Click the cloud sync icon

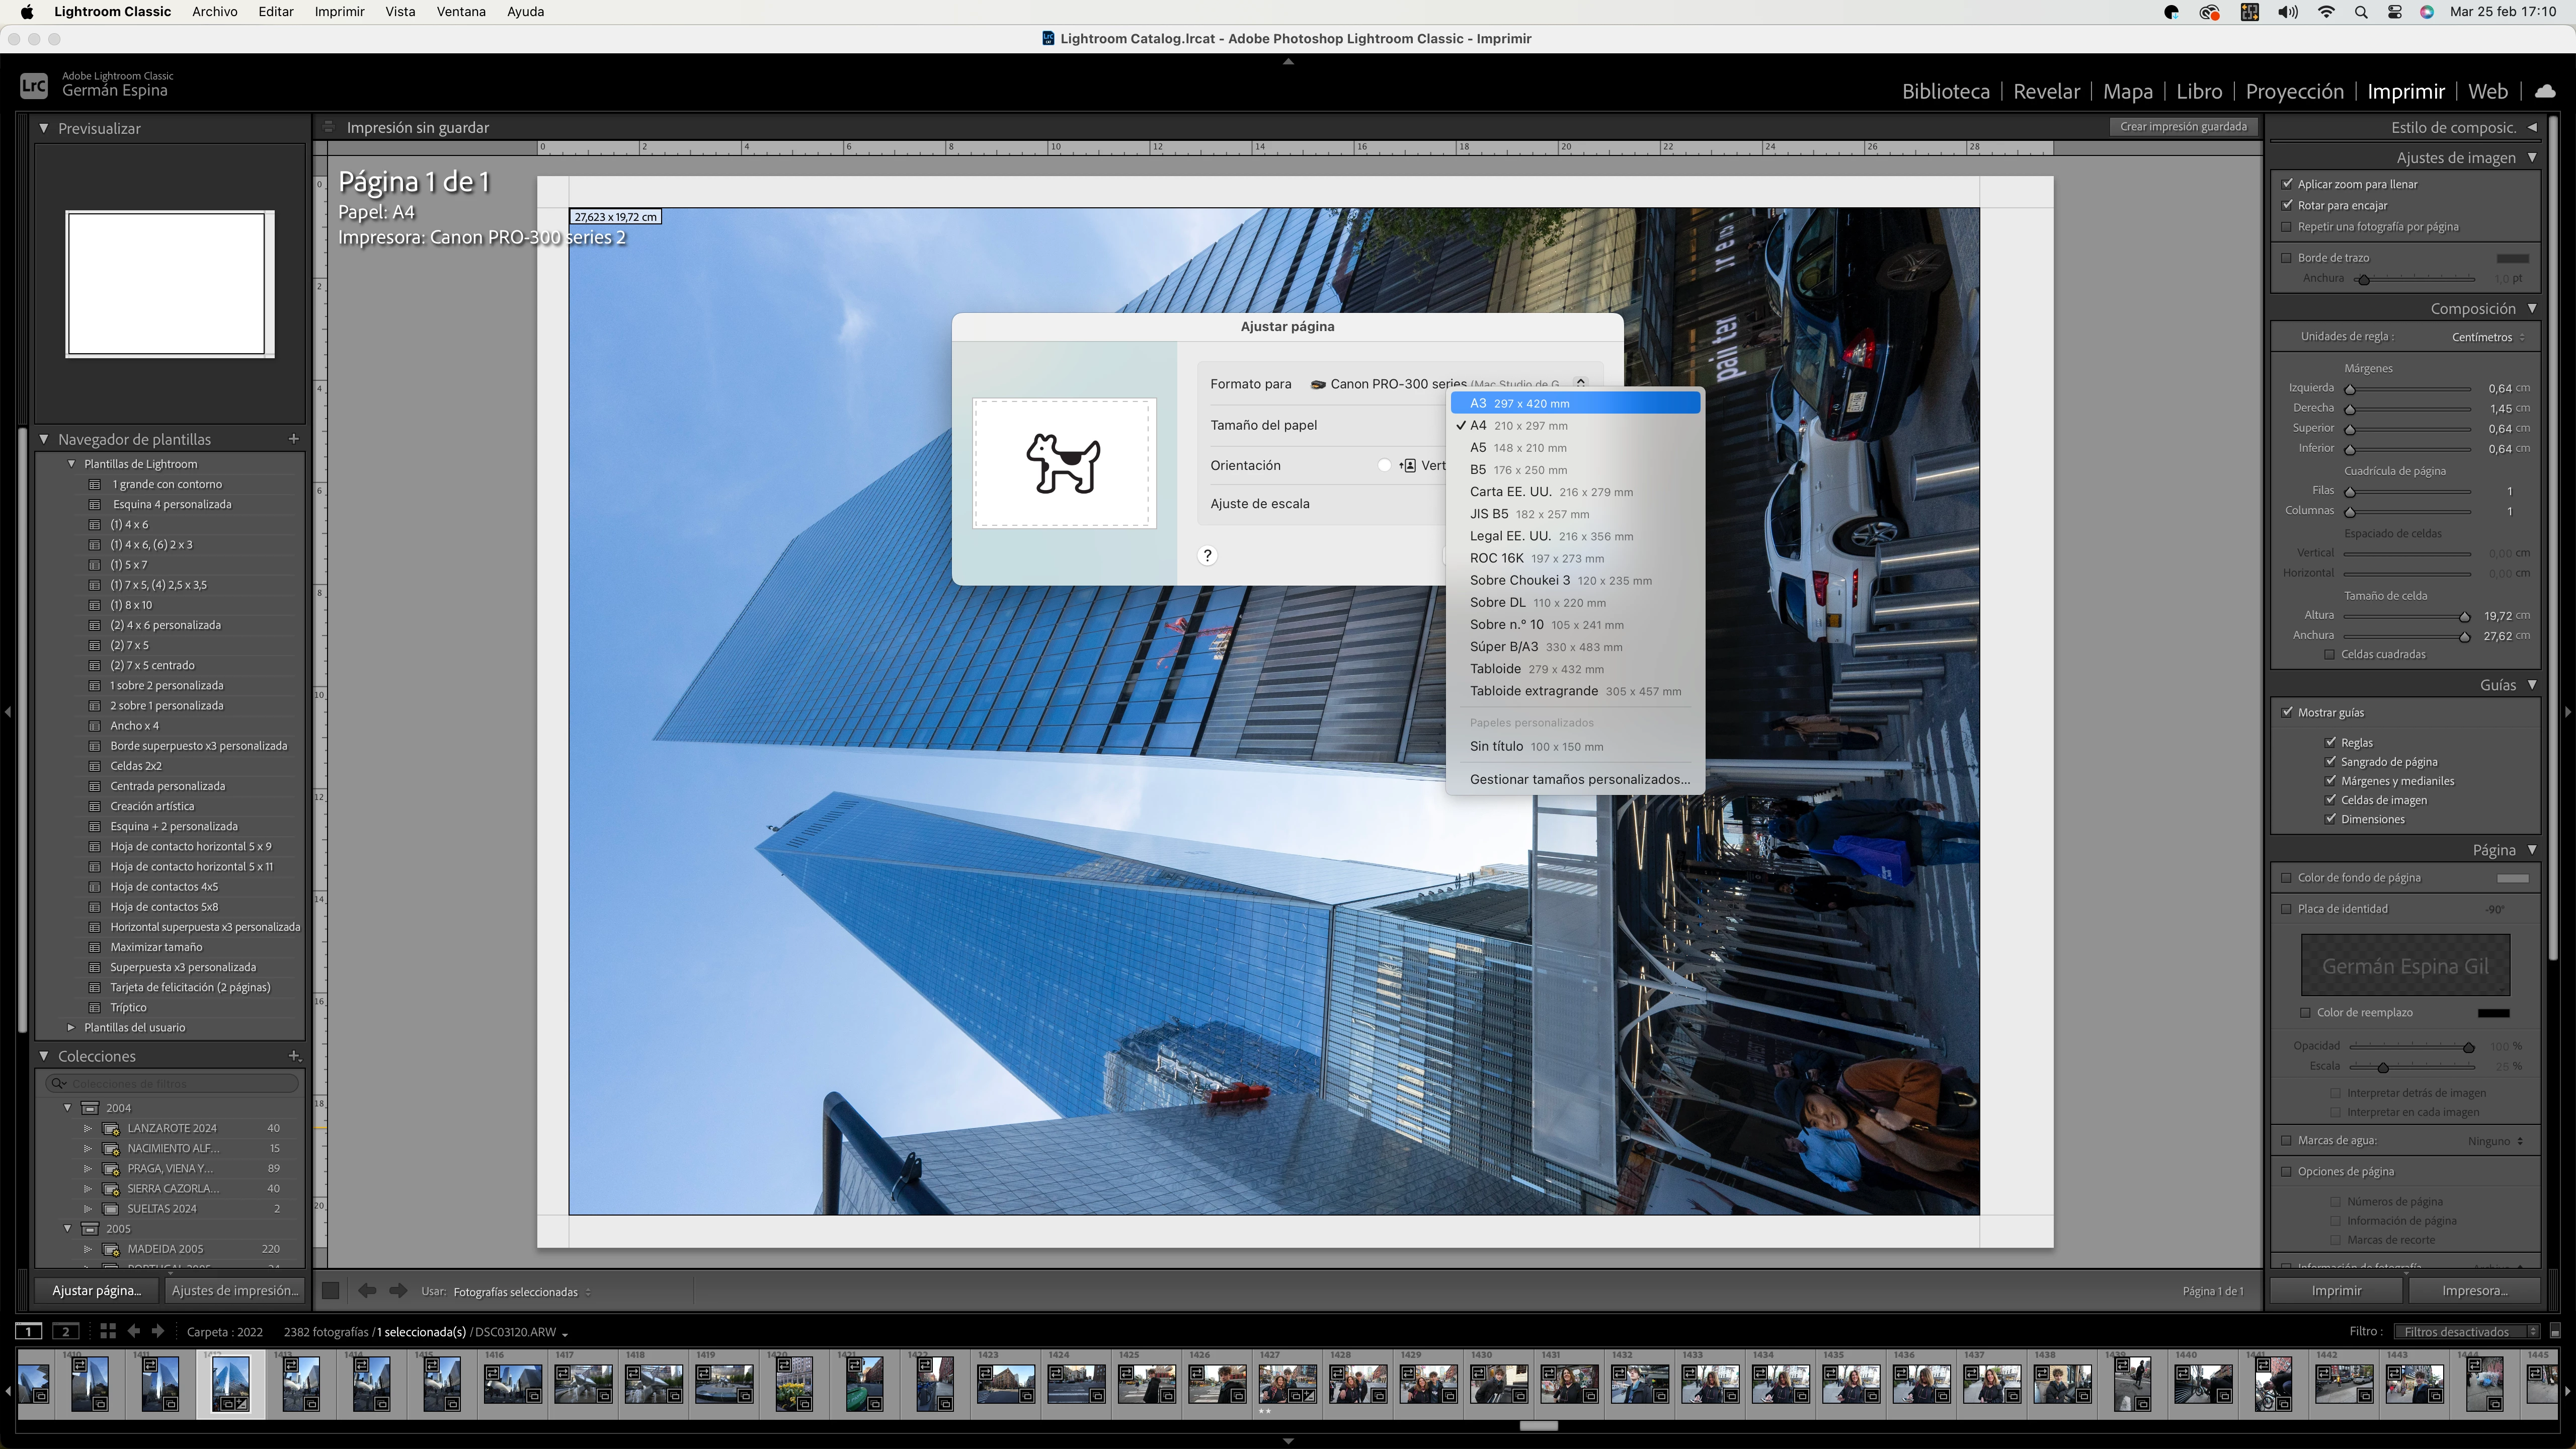tap(2545, 91)
